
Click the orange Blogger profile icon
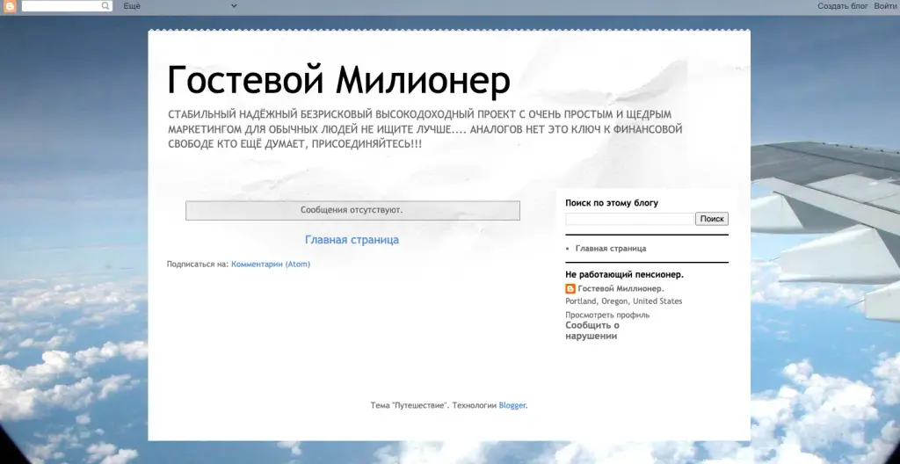[570, 289]
